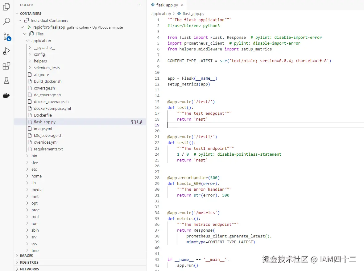Open build_docker.sh file
This screenshot has width=364, height=271.
tap(48, 81)
